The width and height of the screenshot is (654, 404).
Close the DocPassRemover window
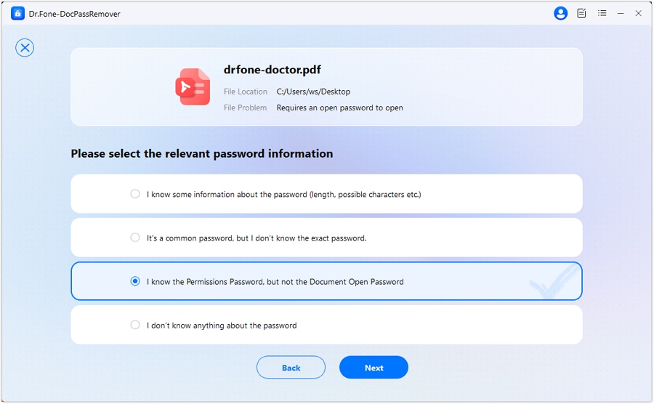pyautogui.click(x=639, y=13)
